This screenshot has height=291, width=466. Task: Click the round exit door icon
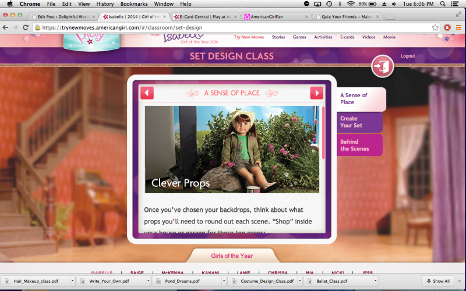[x=383, y=66]
